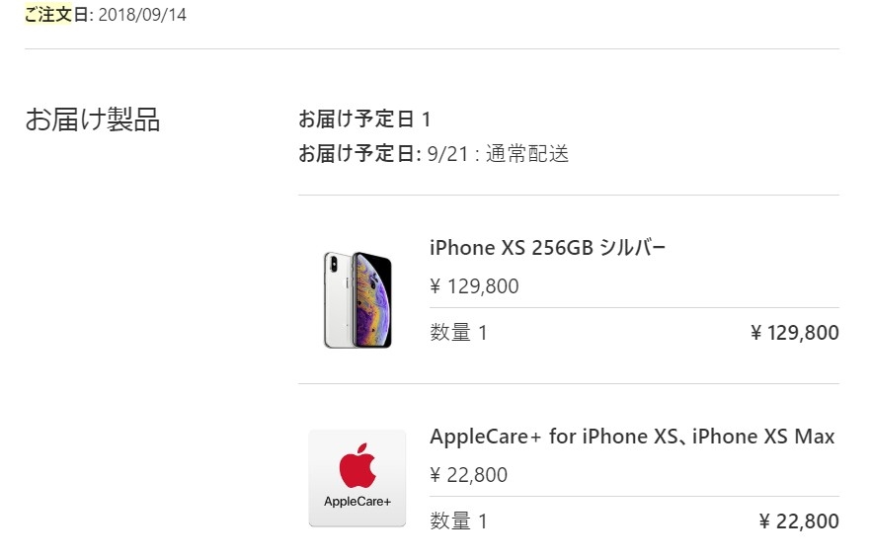Image resolution: width=872 pixels, height=560 pixels.
Task: Open AppleCare+ for iPhone XS title link
Action: pos(632,437)
